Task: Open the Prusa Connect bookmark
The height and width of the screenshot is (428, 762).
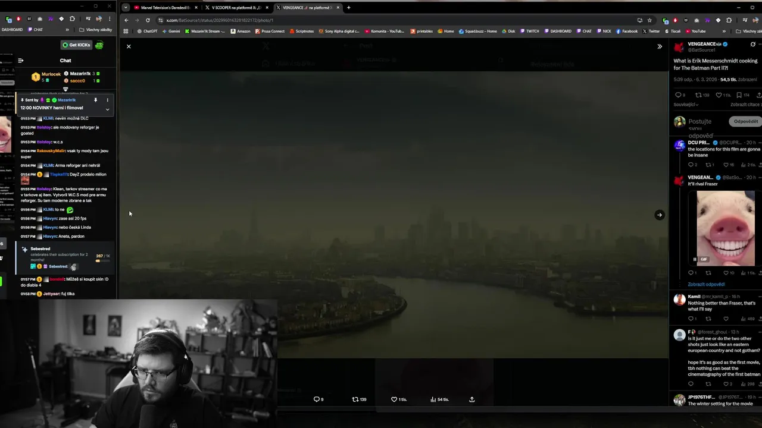Action: pyautogui.click(x=270, y=31)
